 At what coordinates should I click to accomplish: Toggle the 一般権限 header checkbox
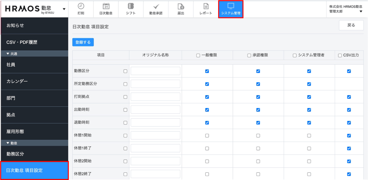198,56
